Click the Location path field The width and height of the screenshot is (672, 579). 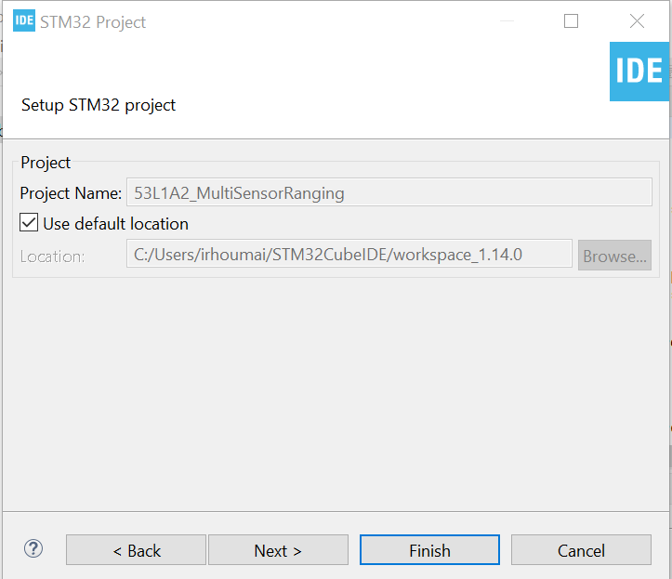[x=349, y=255]
